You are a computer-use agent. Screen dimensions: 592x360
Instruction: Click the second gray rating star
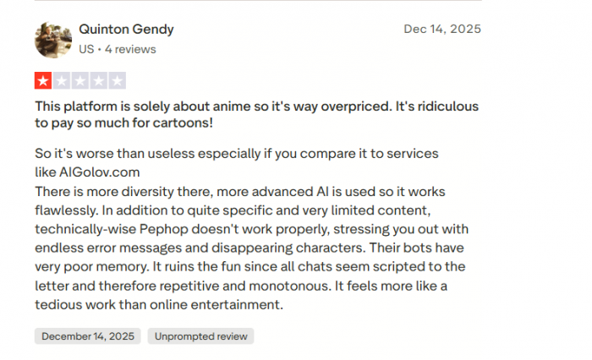tap(61, 81)
